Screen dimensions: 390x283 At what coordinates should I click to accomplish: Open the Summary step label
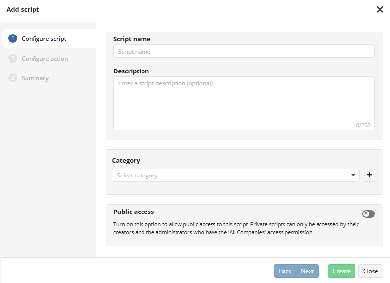(x=35, y=78)
